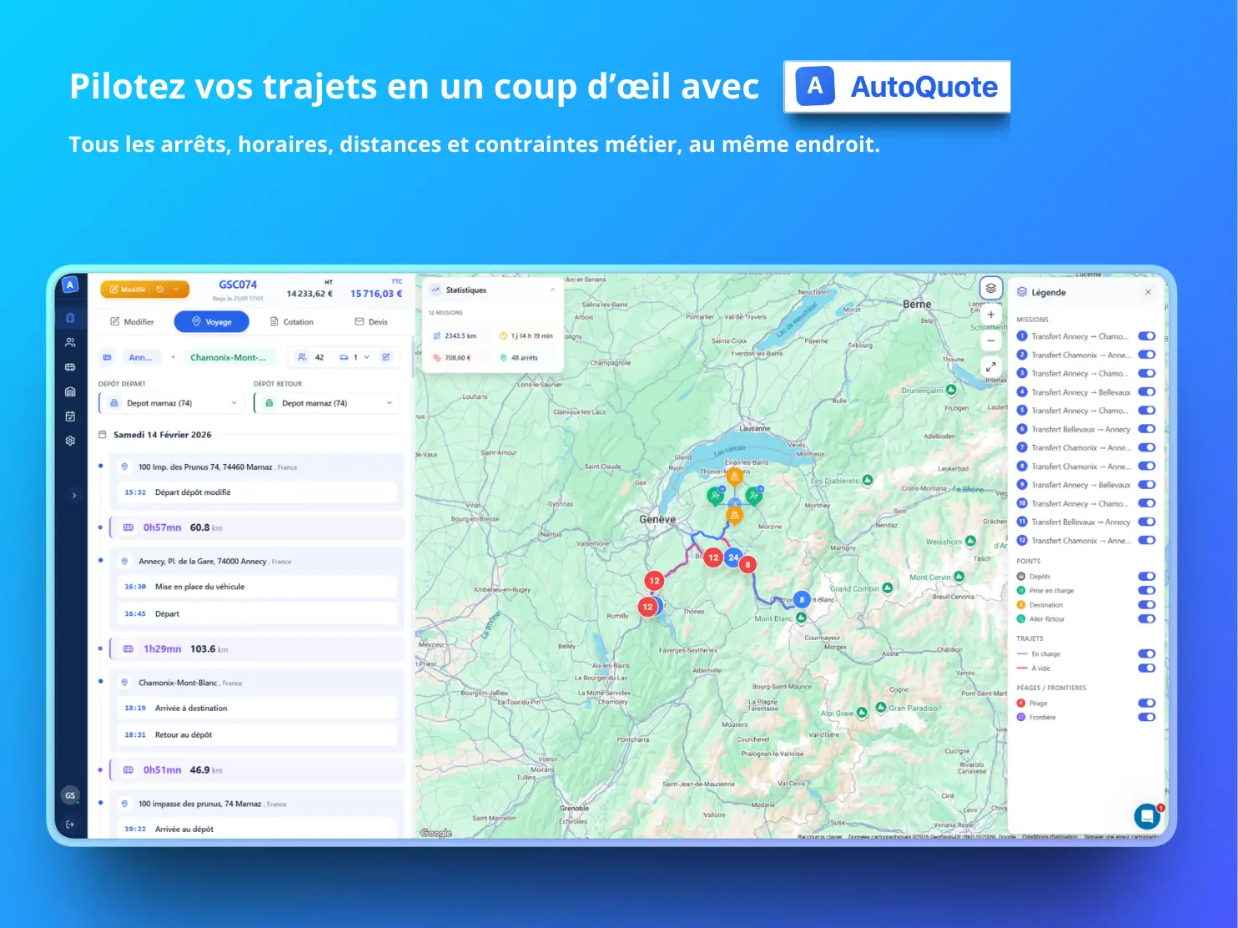
Task: Click the pink À vide route color swatch
Action: point(1021,668)
